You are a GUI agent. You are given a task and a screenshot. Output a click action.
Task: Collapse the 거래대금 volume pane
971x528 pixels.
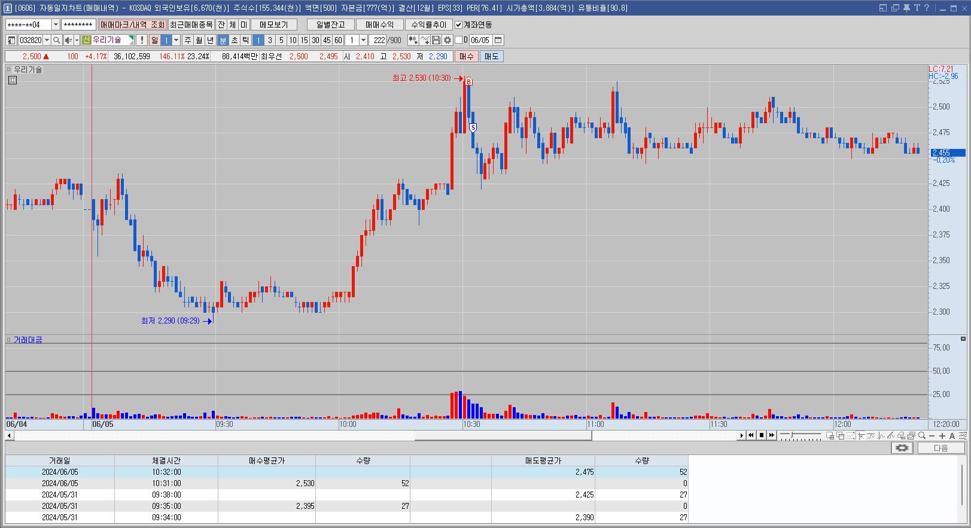click(9, 340)
